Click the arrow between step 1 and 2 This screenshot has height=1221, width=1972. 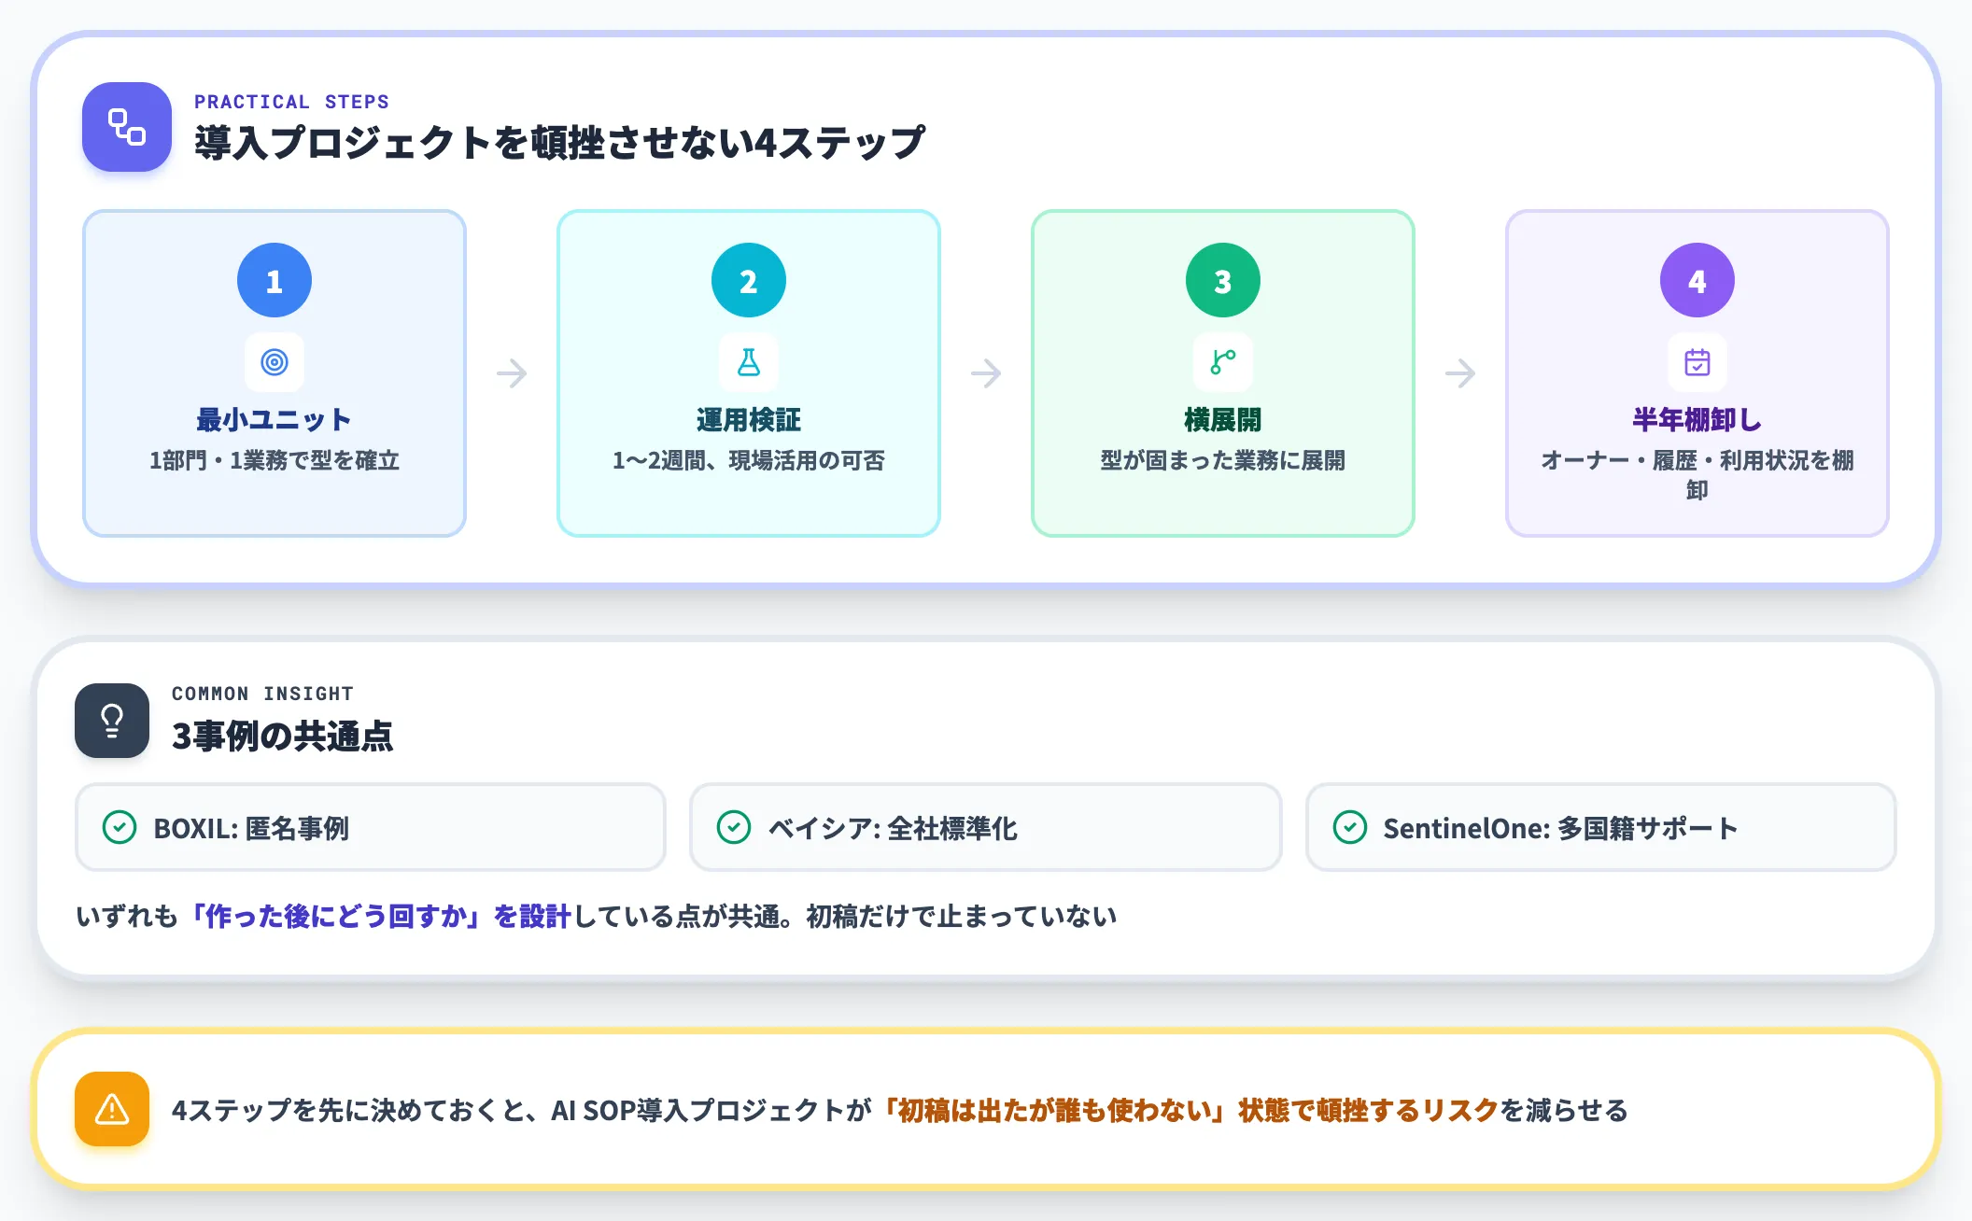tap(512, 373)
